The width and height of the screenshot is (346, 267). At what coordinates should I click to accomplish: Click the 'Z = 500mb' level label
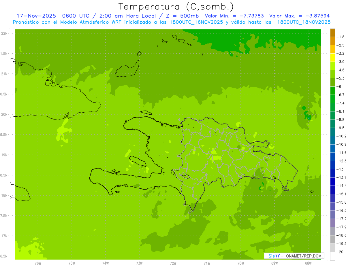pos(181,16)
